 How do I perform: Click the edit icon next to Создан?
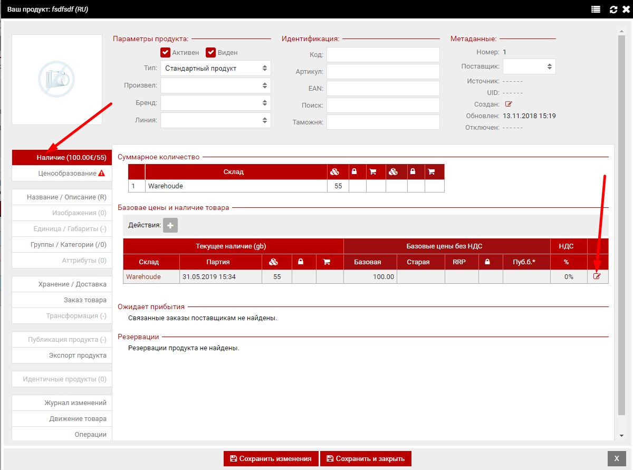tap(509, 104)
